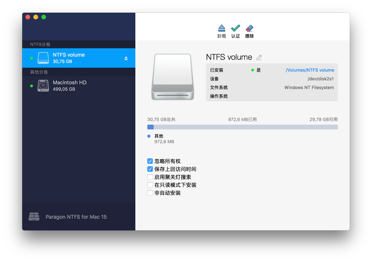372x262 pixels.
Task: Click the Paragon NTFS for Mac 15 logo icon
Action: [34, 216]
